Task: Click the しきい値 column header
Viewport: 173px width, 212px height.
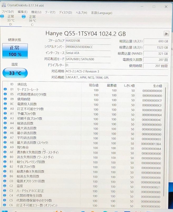Action: (x=129, y=86)
